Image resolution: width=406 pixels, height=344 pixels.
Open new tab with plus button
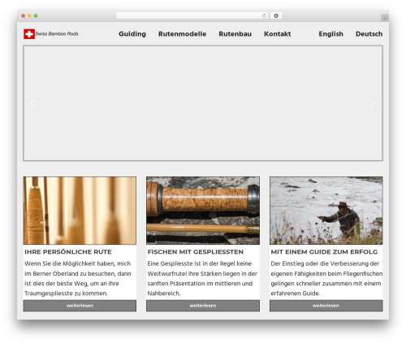click(x=385, y=18)
